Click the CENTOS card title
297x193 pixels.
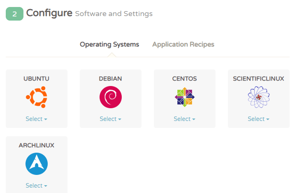tap(185, 79)
